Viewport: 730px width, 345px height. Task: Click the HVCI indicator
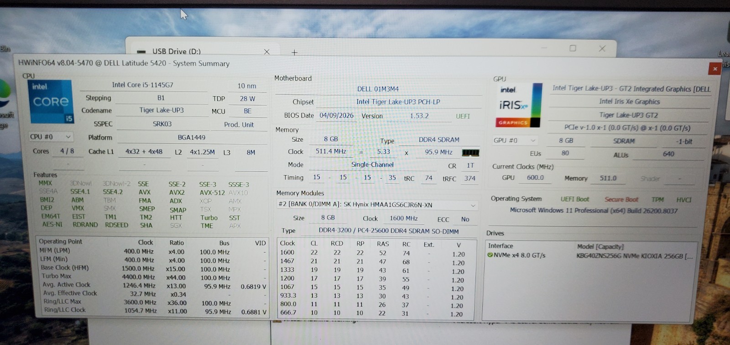[x=683, y=200]
